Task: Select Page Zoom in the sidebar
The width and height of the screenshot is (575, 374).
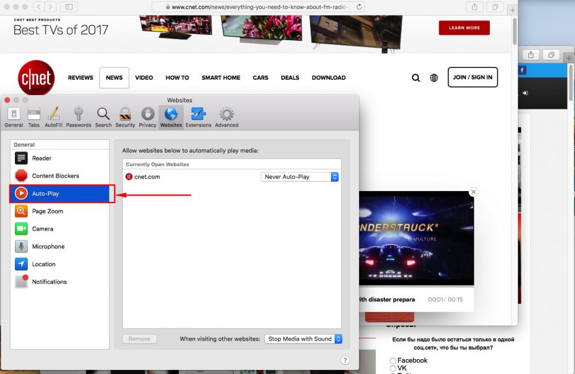Action: point(60,211)
